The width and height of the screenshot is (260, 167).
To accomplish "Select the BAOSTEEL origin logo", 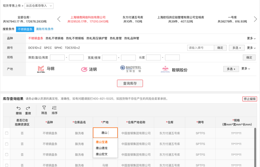I will pyautogui.click(x=131, y=69).
